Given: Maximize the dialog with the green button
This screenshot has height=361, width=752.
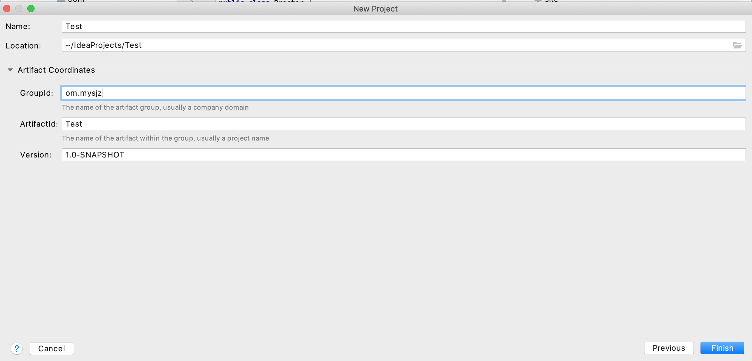Looking at the screenshot, I should [x=31, y=8].
